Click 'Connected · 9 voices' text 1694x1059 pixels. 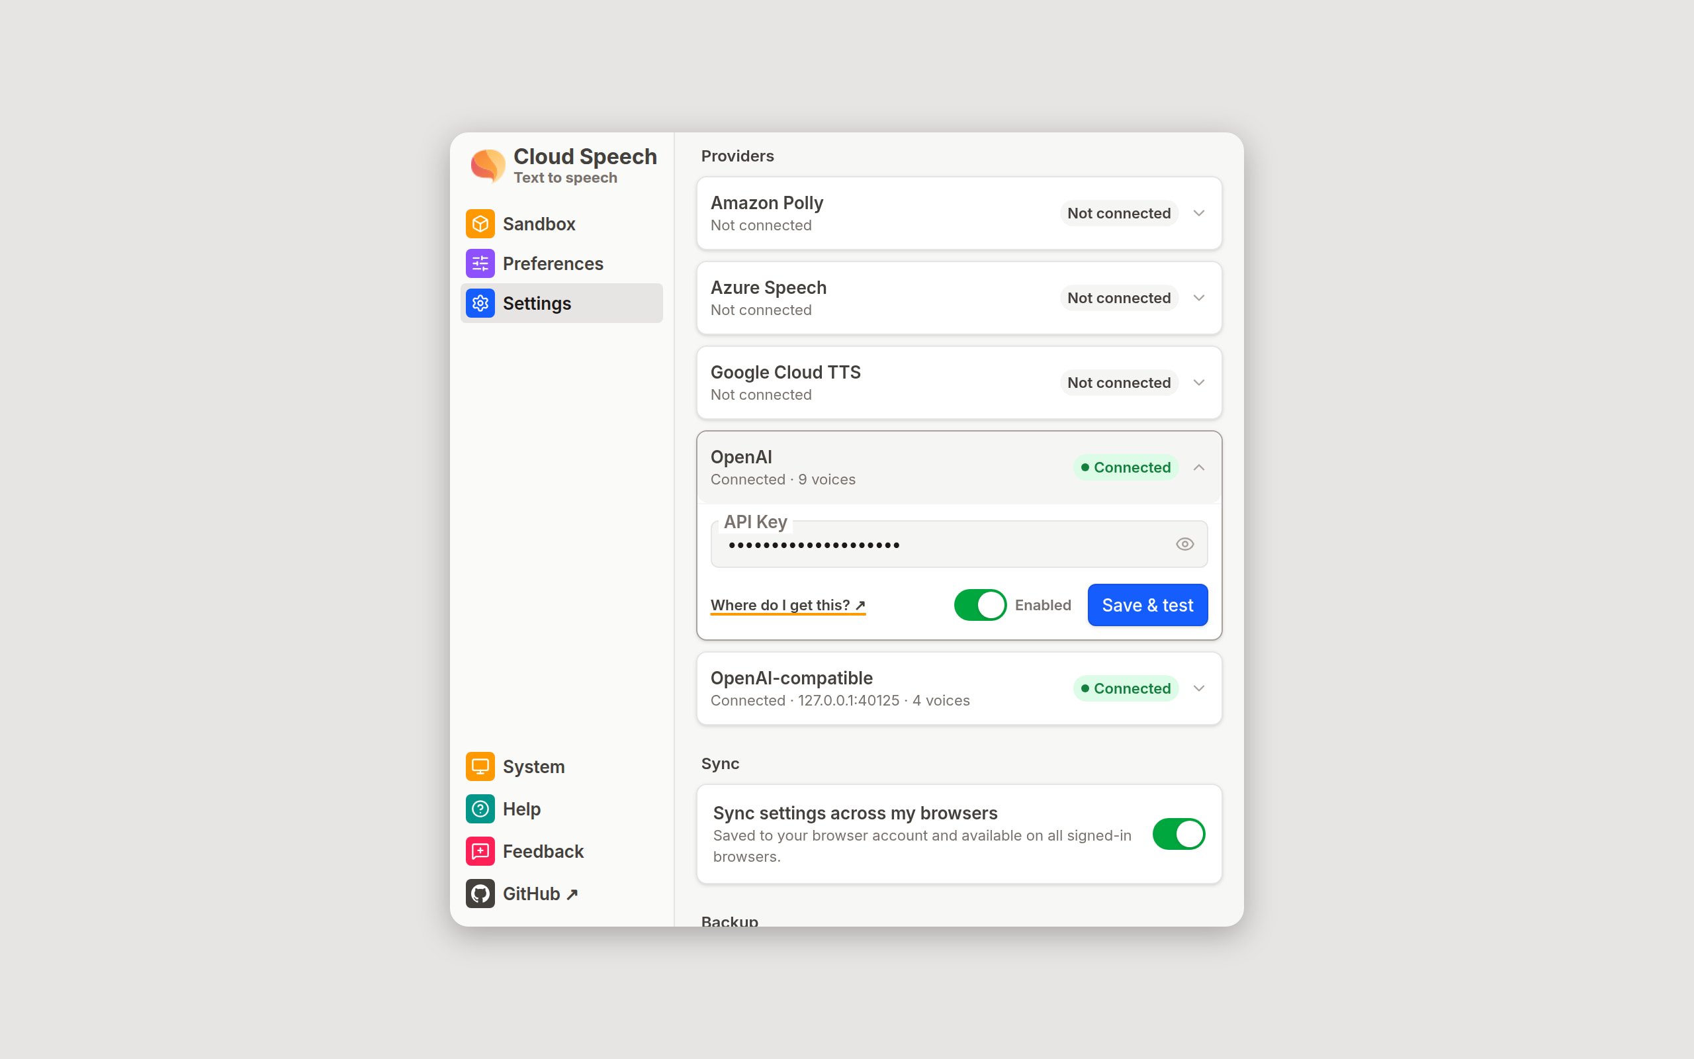click(783, 480)
